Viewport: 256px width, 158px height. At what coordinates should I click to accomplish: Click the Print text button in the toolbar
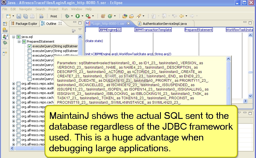[x=54, y=16]
